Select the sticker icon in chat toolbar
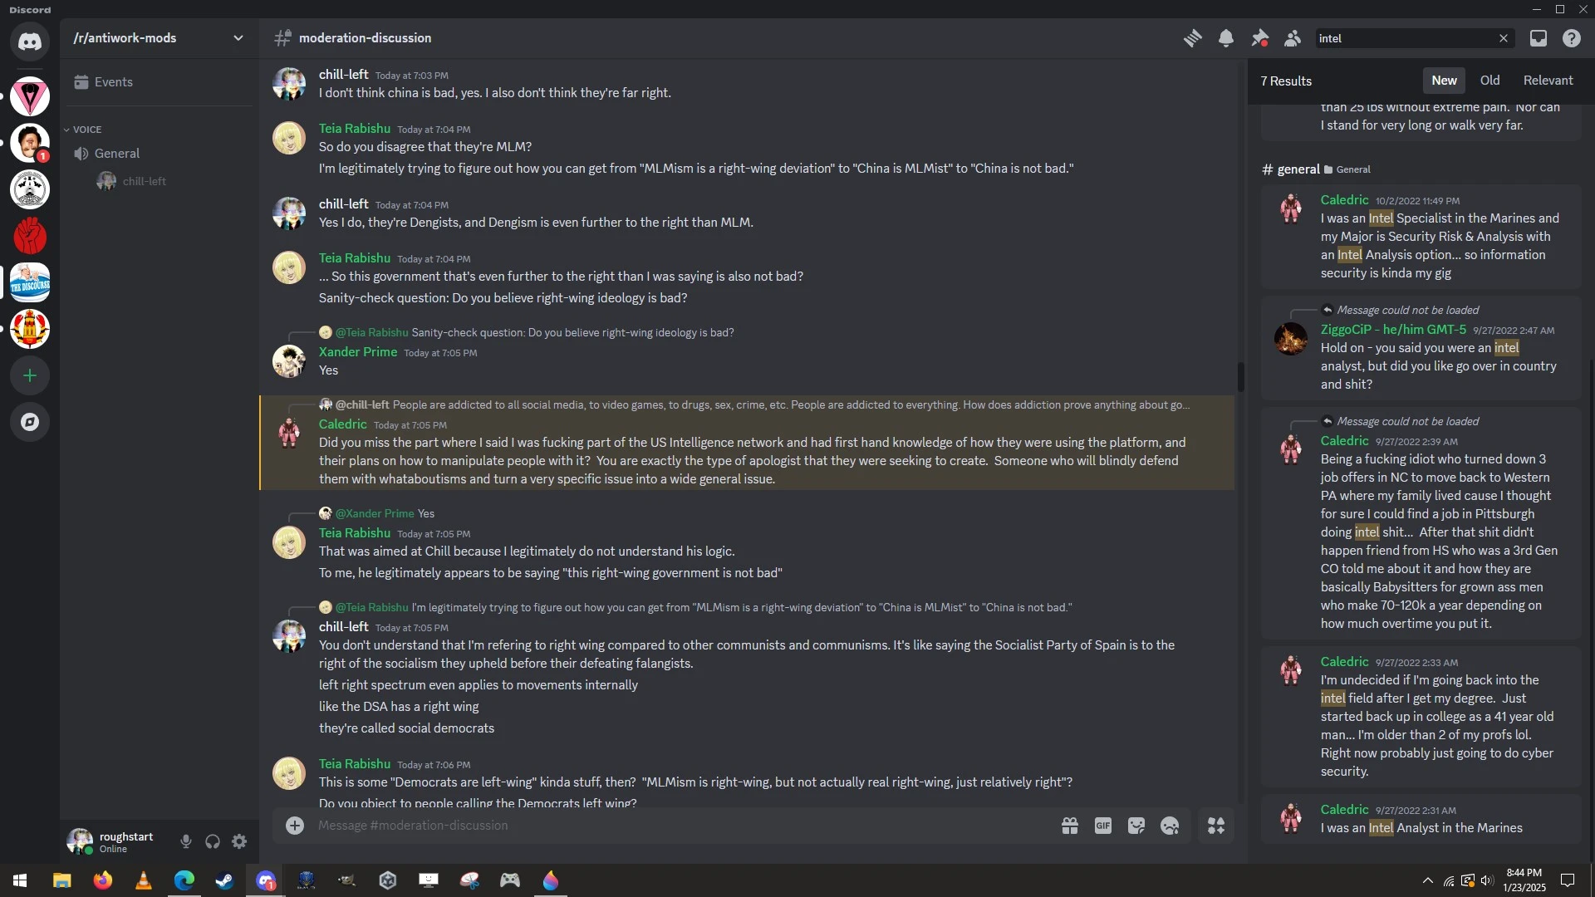The width and height of the screenshot is (1595, 897). click(1136, 826)
